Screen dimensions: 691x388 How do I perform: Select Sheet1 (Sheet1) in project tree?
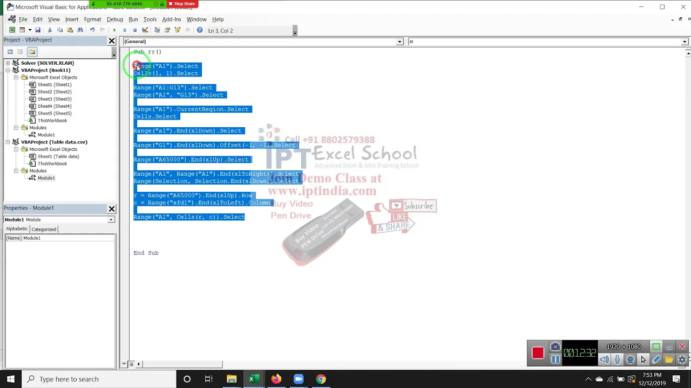click(54, 85)
